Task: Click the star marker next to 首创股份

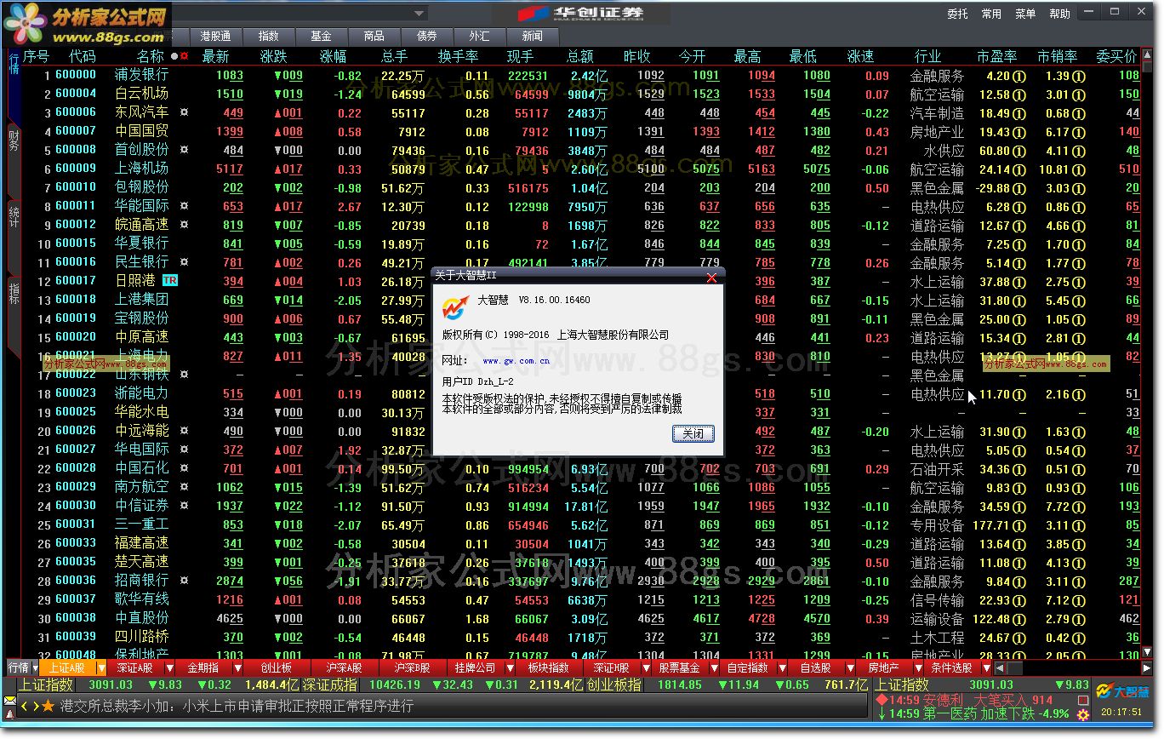Action: 185,150
